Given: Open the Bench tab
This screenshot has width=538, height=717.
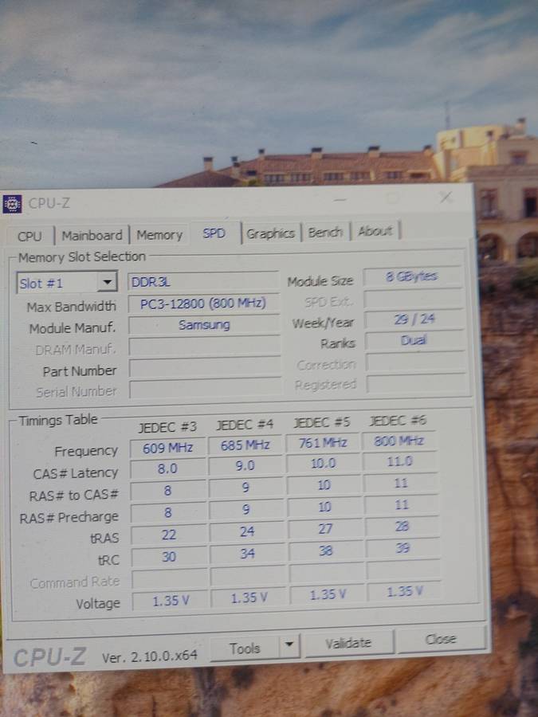Looking at the screenshot, I should [325, 233].
